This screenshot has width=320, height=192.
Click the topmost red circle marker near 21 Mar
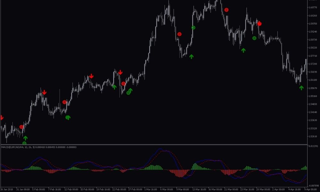tap(227, 10)
